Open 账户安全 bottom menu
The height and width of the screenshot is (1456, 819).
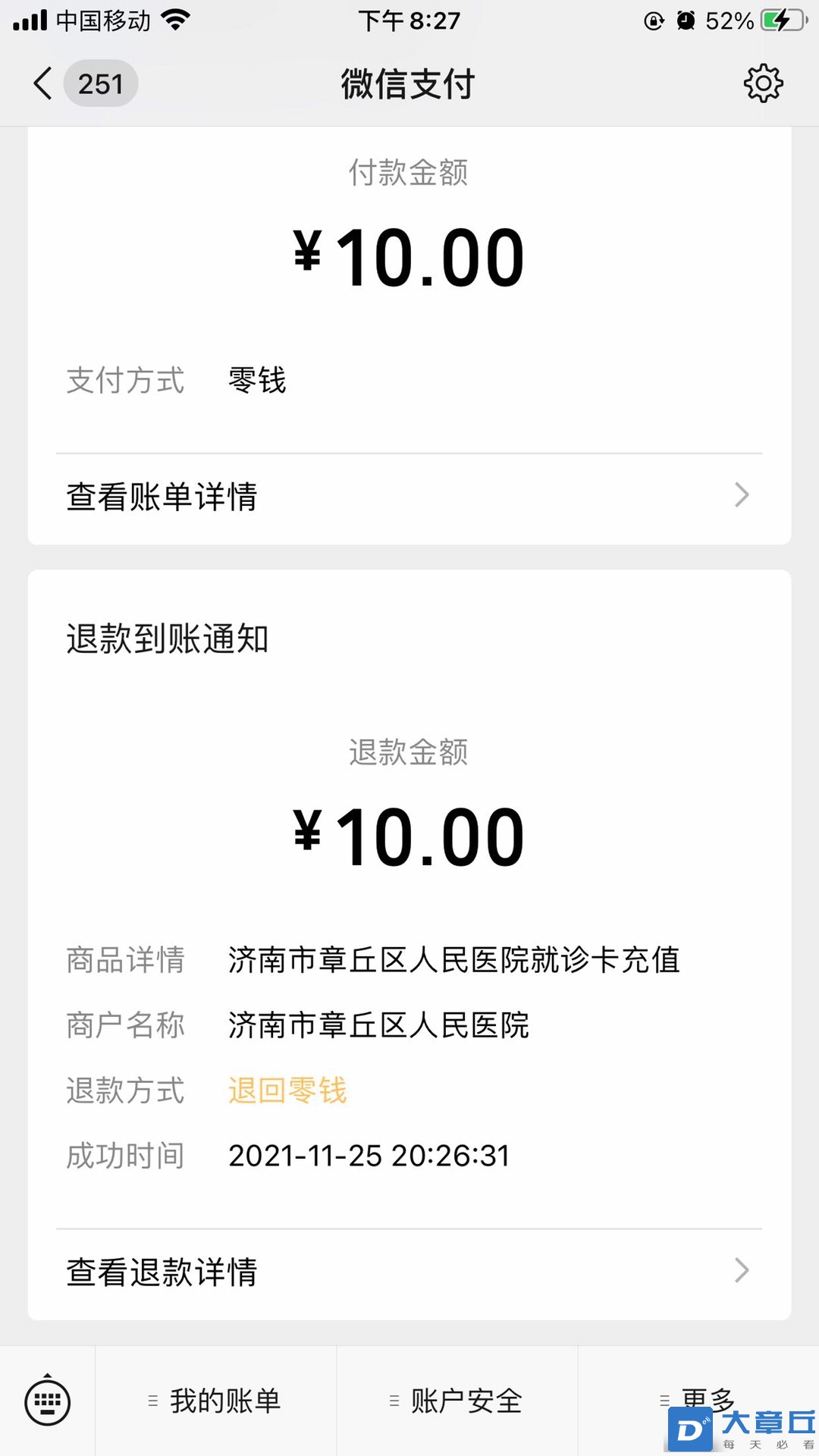coord(457,1401)
